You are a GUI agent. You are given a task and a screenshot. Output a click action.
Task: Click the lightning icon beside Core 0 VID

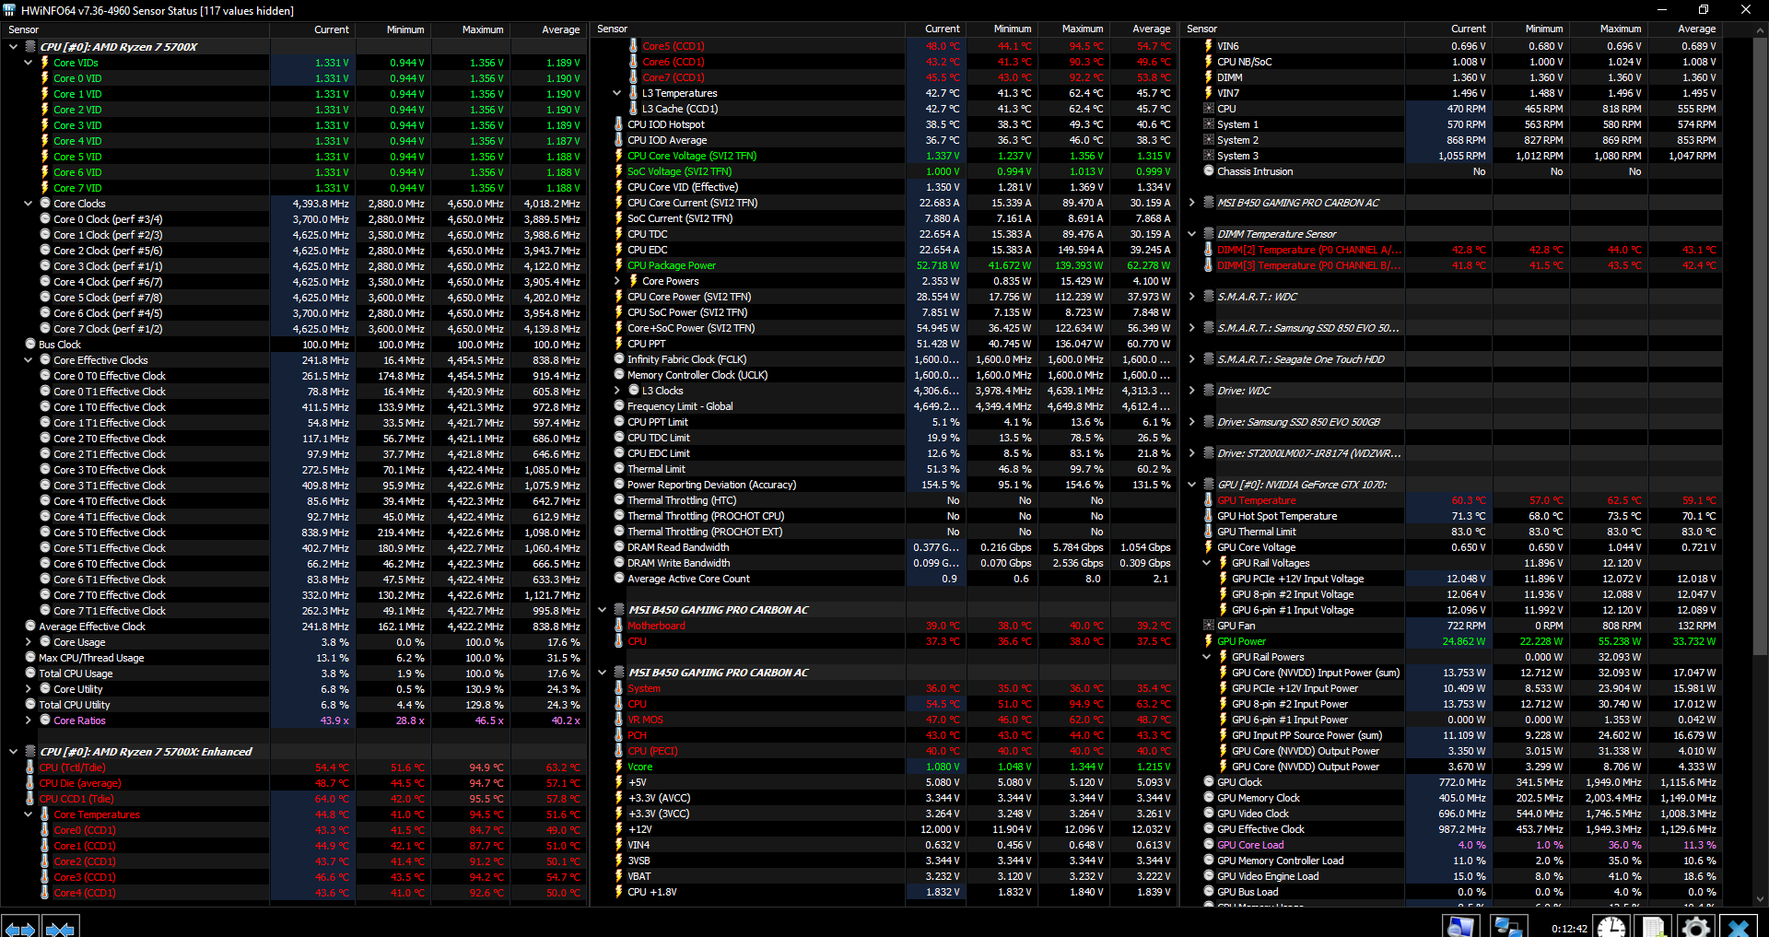(44, 78)
